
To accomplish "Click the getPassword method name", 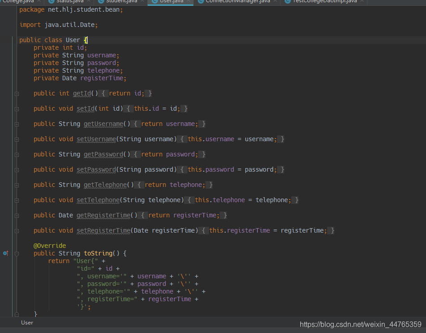I will pos(103,154).
